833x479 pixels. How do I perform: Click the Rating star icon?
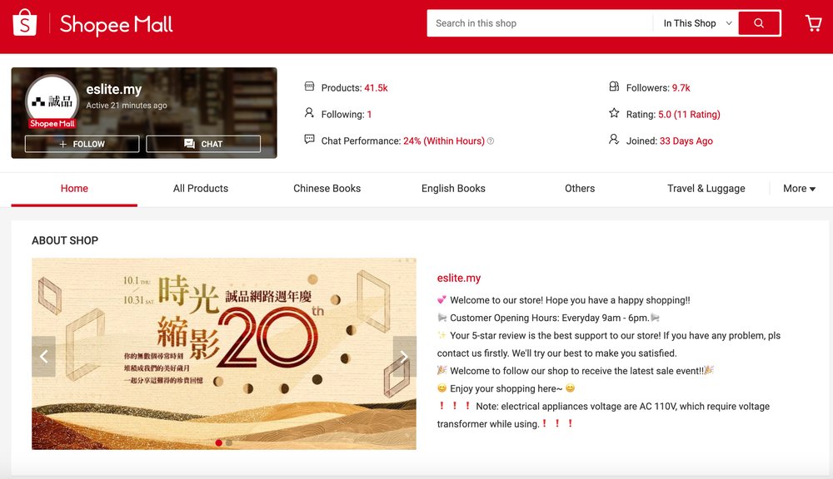coord(614,112)
